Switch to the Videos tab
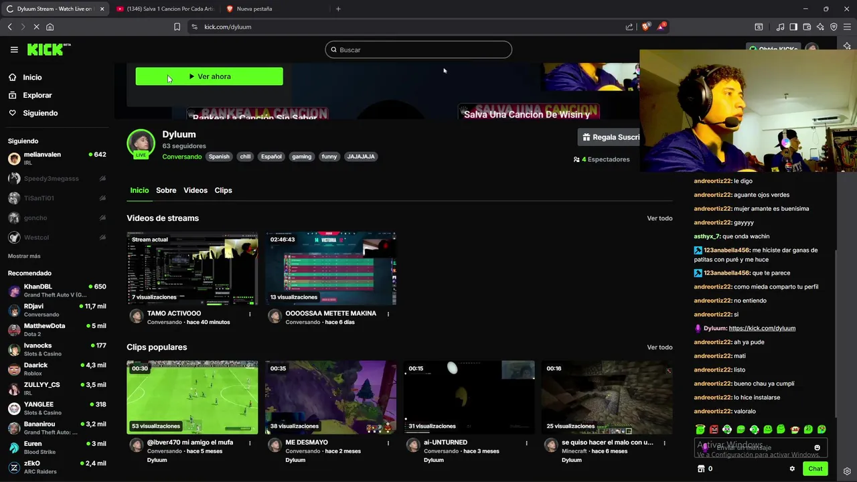Viewport: 857px width, 482px height. [196, 190]
